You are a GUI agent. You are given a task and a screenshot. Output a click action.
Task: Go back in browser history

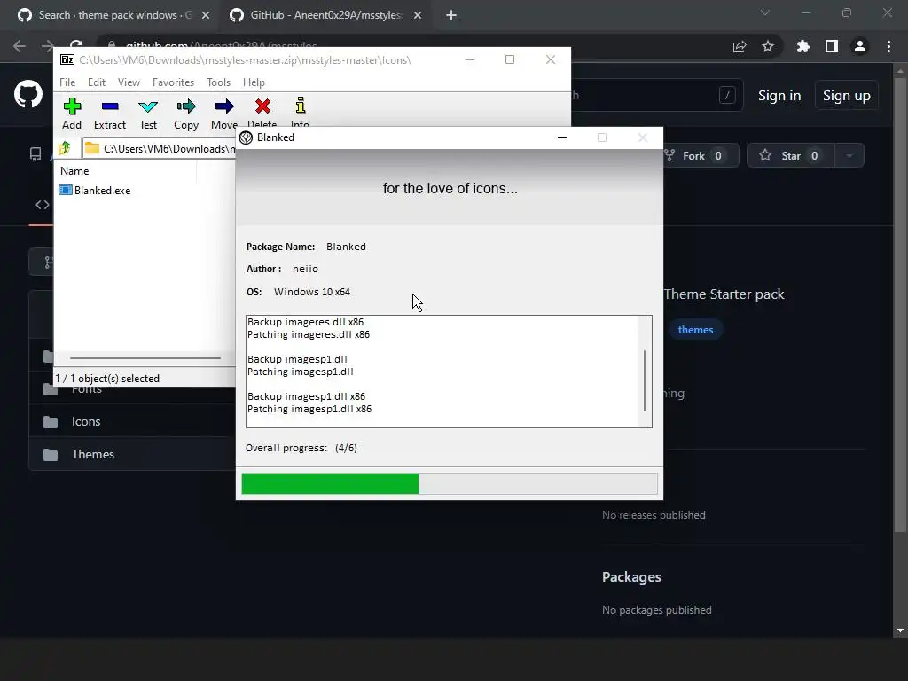click(20, 46)
